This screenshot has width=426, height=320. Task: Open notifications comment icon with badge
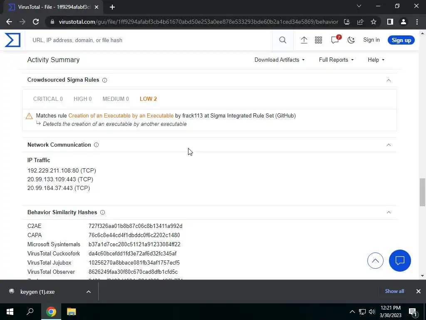pyautogui.click(x=335, y=40)
